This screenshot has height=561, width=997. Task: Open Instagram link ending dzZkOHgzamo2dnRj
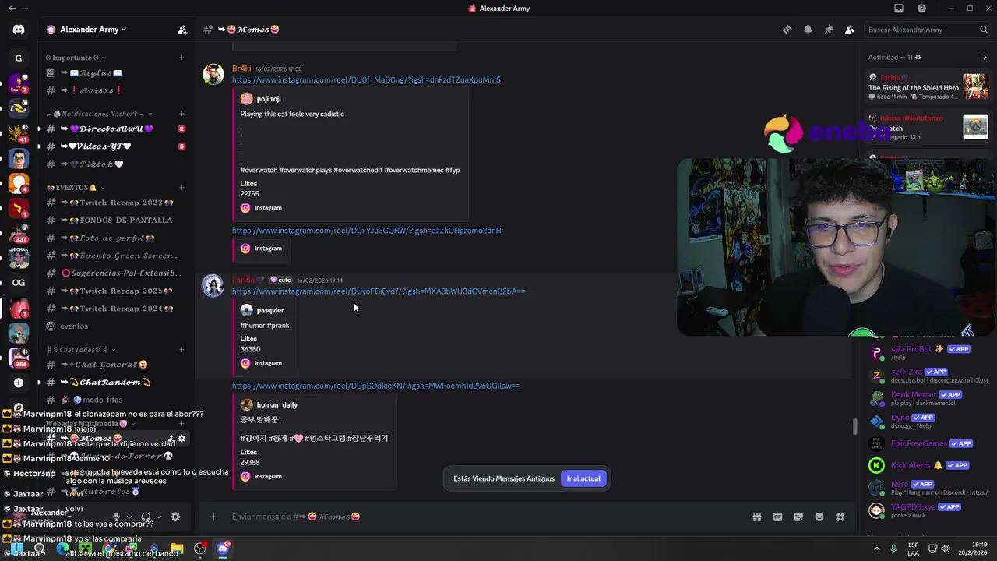pos(367,231)
